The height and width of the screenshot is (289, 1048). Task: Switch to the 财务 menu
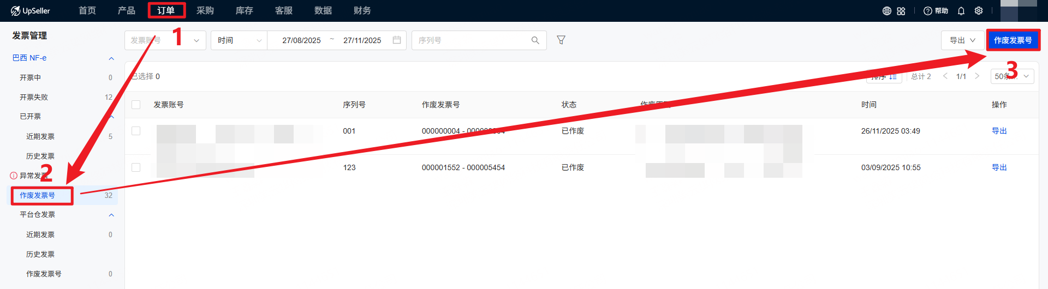pyautogui.click(x=362, y=10)
